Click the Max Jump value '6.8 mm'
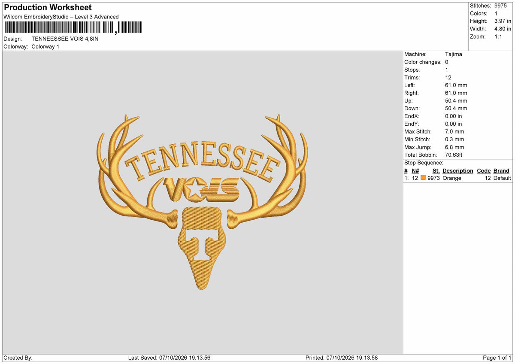The height and width of the screenshot is (364, 515). point(455,147)
